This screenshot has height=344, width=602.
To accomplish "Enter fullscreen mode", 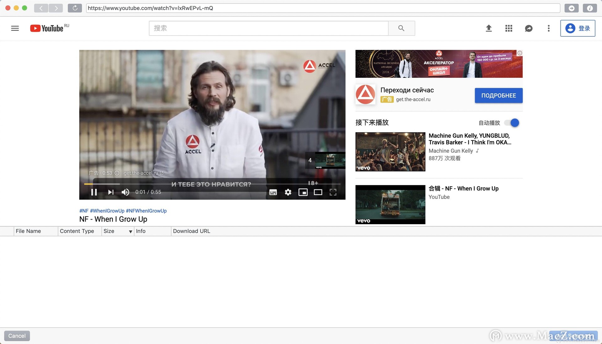I will coord(333,192).
